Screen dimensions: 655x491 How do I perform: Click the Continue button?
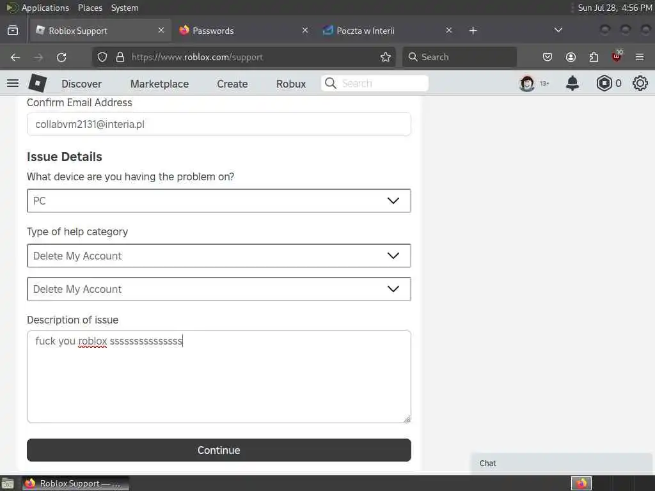pos(219,450)
